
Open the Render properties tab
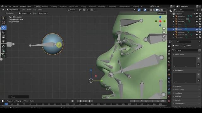point(169,51)
